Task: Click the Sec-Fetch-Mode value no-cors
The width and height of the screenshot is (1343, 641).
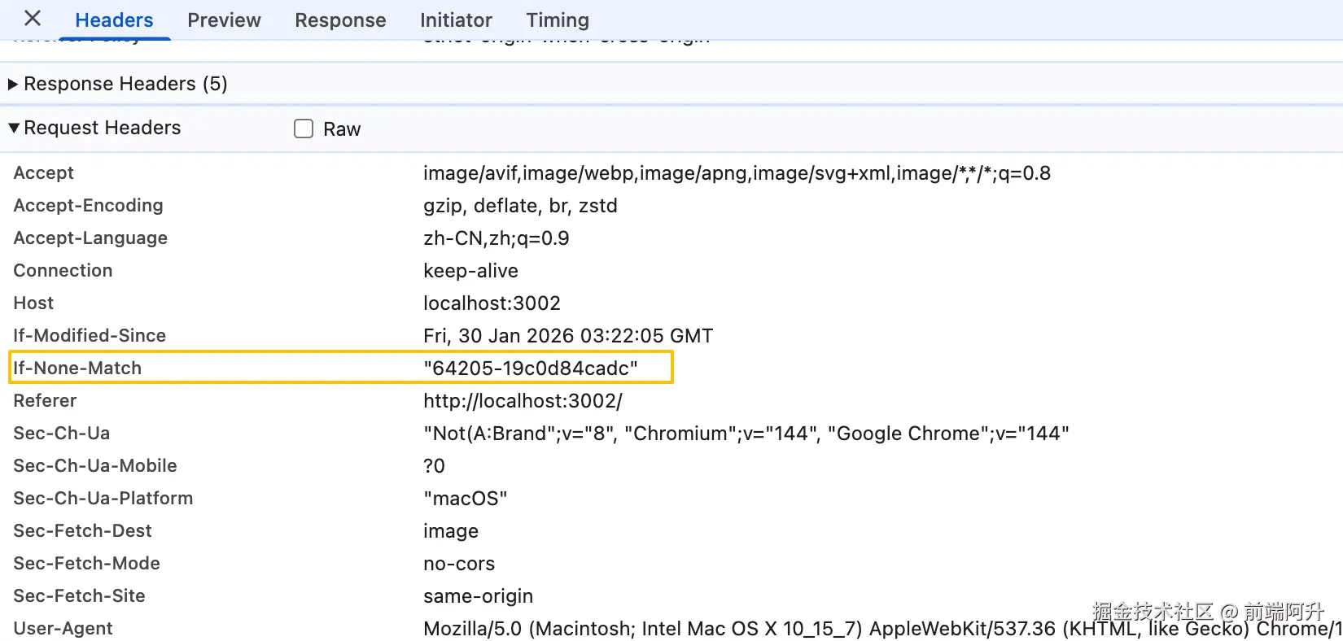Action: (458, 563)
